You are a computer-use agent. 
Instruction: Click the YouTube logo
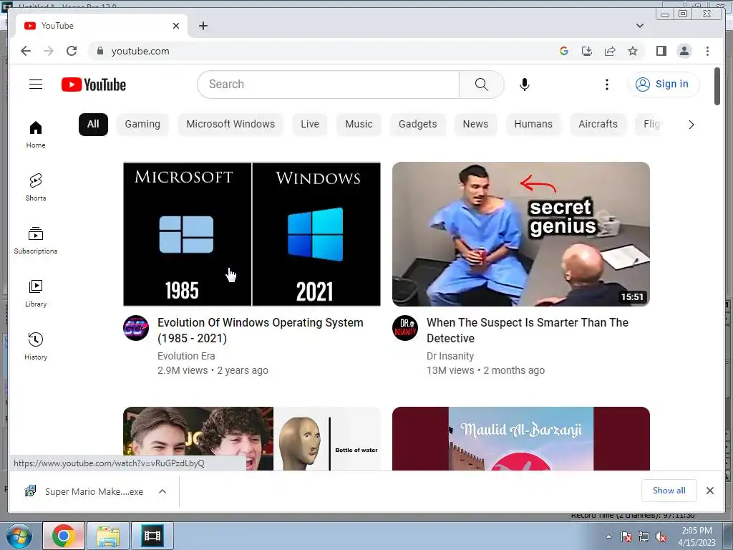pyautogui.click(x=94, y=85)
